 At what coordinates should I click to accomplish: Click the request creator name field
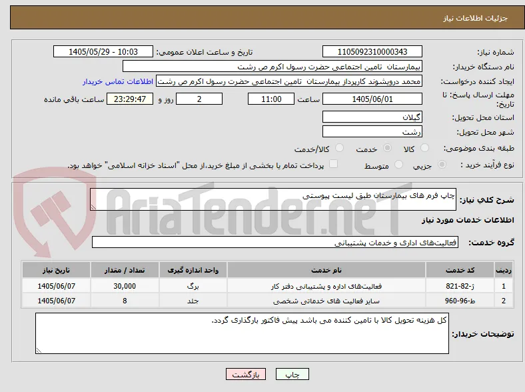pos(289,81)
